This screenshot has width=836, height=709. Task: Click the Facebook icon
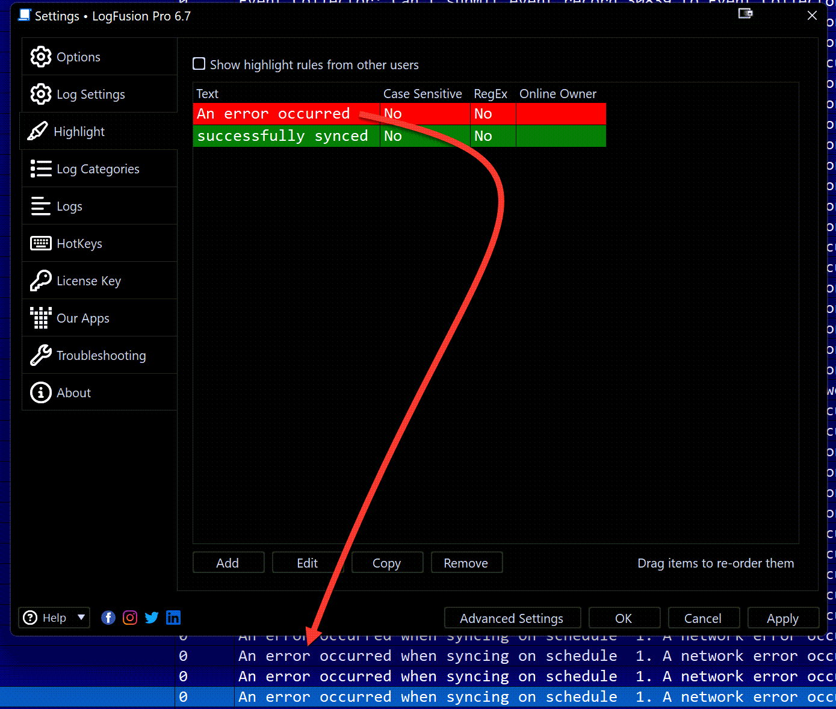(x=108, y=618)
